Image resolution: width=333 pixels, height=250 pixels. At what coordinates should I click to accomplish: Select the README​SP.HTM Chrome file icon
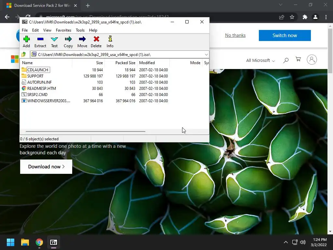tap(24, 88)
